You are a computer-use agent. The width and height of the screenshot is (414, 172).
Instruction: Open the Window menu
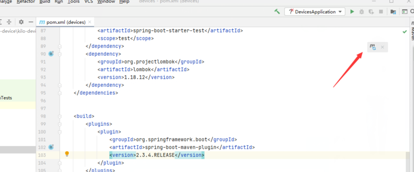coord(106,2)
